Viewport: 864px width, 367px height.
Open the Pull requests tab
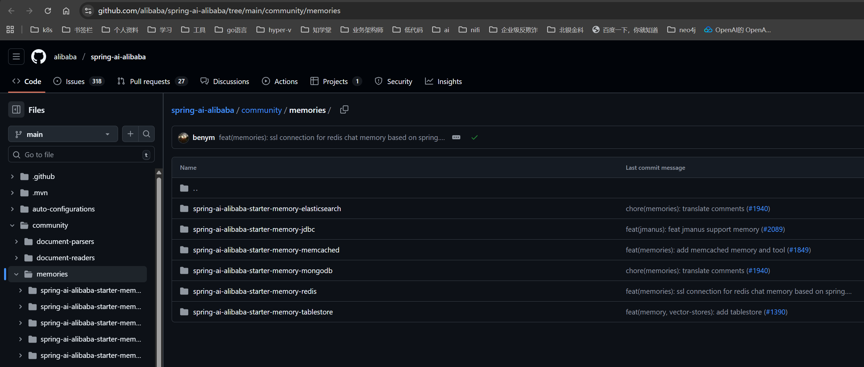(x=150, y=81)
